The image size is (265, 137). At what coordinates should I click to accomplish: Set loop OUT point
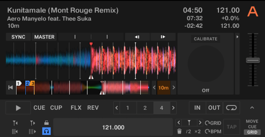tap(214, 108)
